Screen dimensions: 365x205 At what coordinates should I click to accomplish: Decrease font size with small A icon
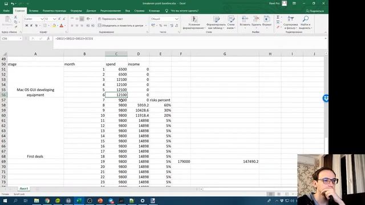click(64, 19)
